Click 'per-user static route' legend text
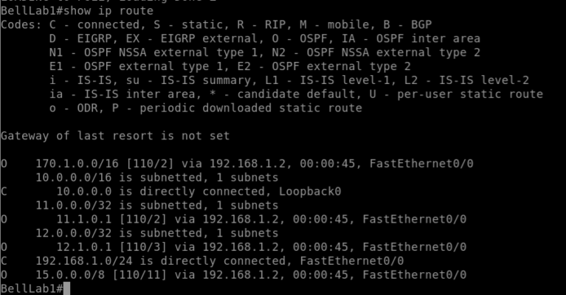Image resolution: width=566 pixels, height=295 pixels. 470,94
